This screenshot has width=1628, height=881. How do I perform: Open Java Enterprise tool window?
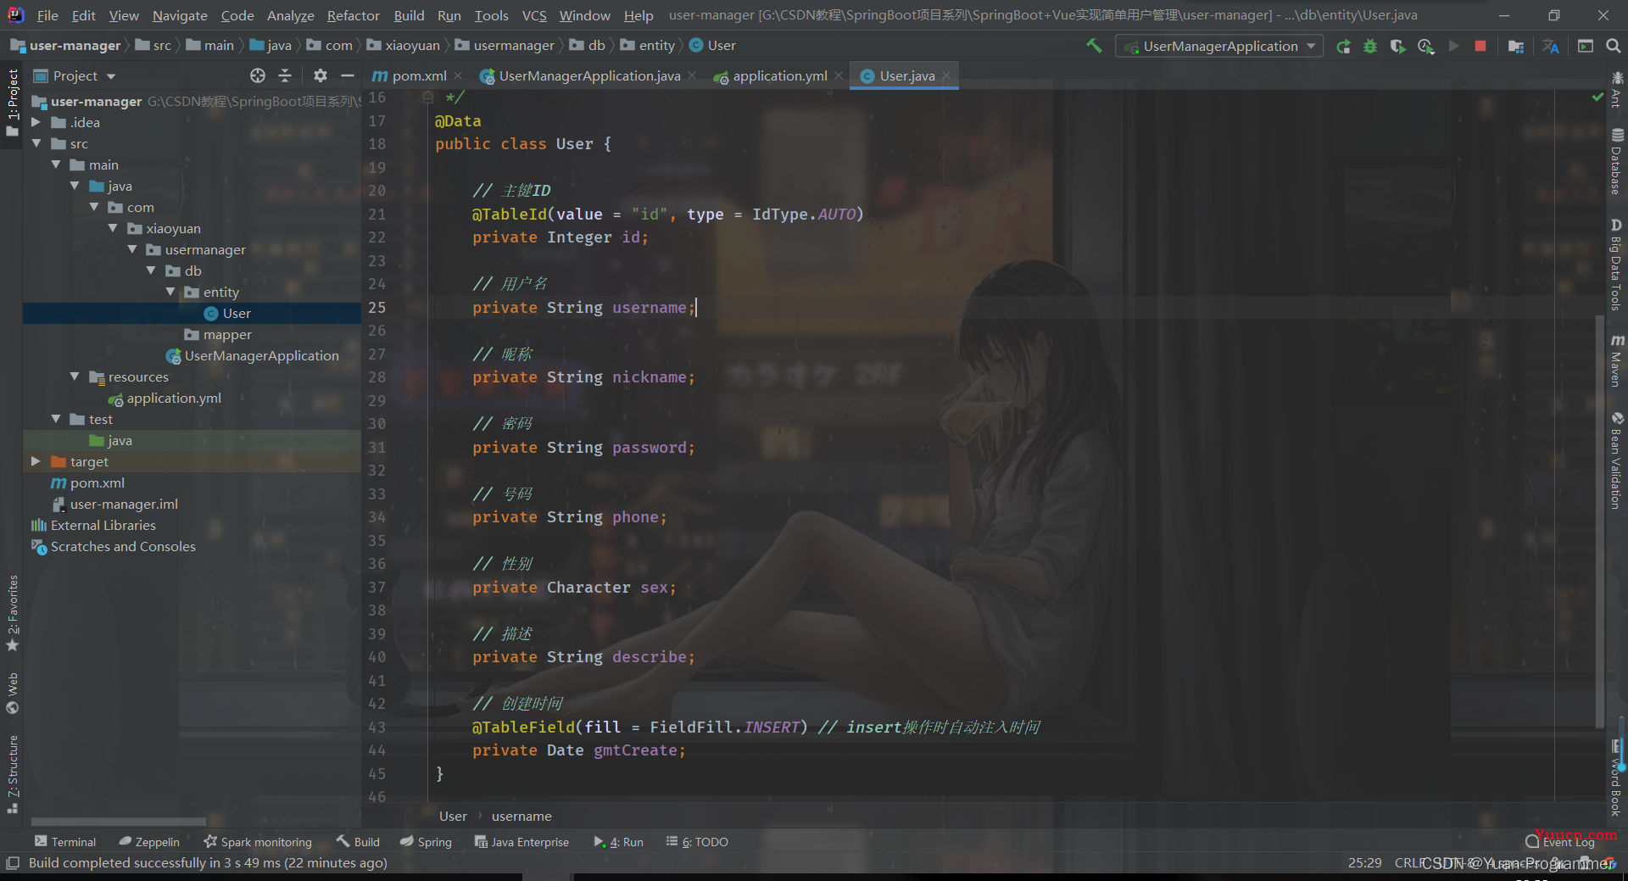[x=521, y=842]
